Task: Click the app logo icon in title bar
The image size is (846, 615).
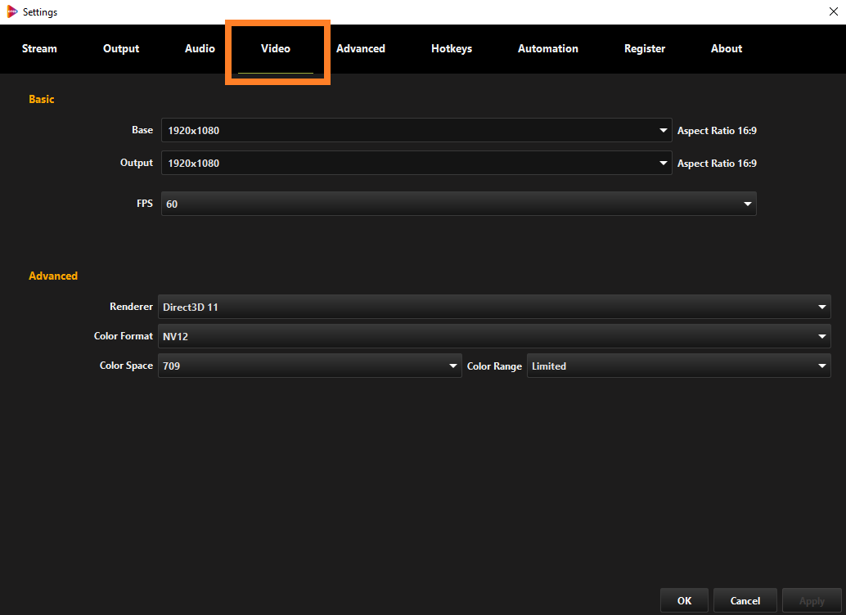Action: (12, 12)
